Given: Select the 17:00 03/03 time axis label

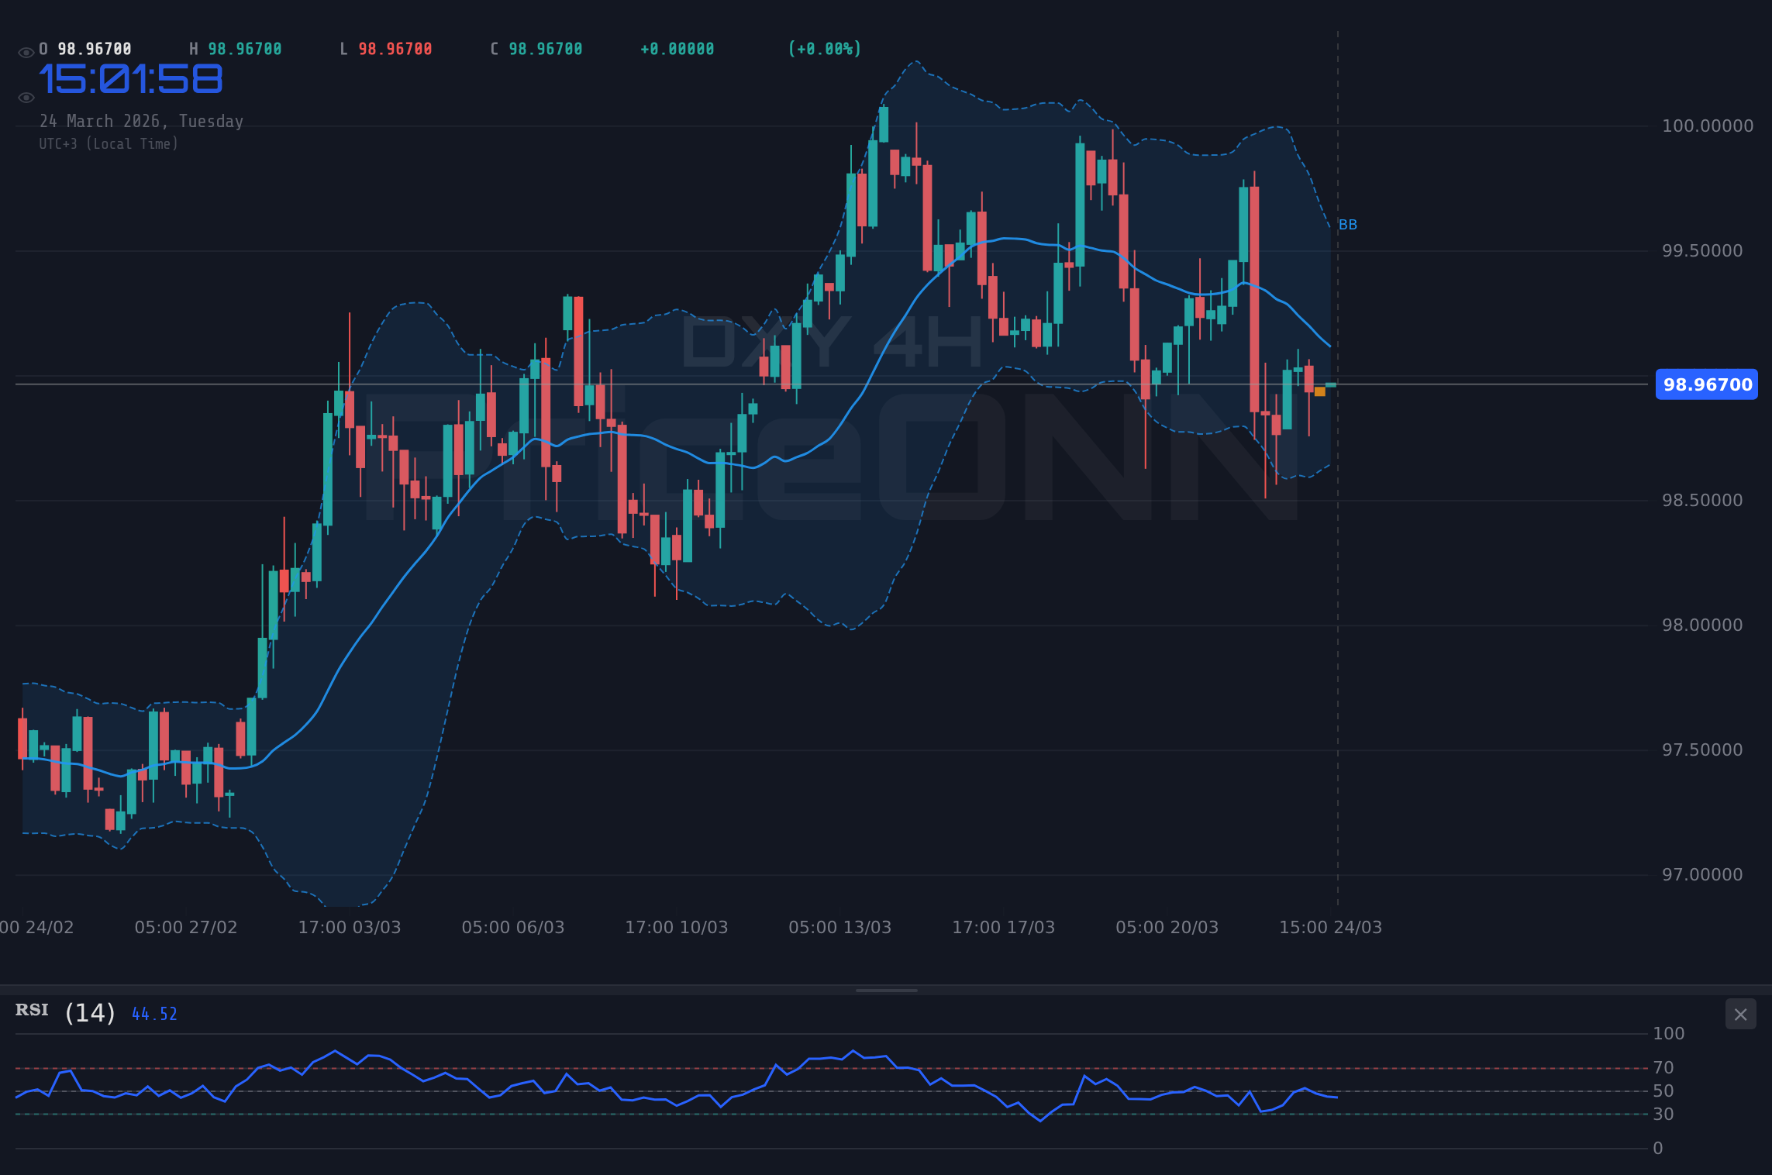Looking at the screenshot, I should click(351, 927).
